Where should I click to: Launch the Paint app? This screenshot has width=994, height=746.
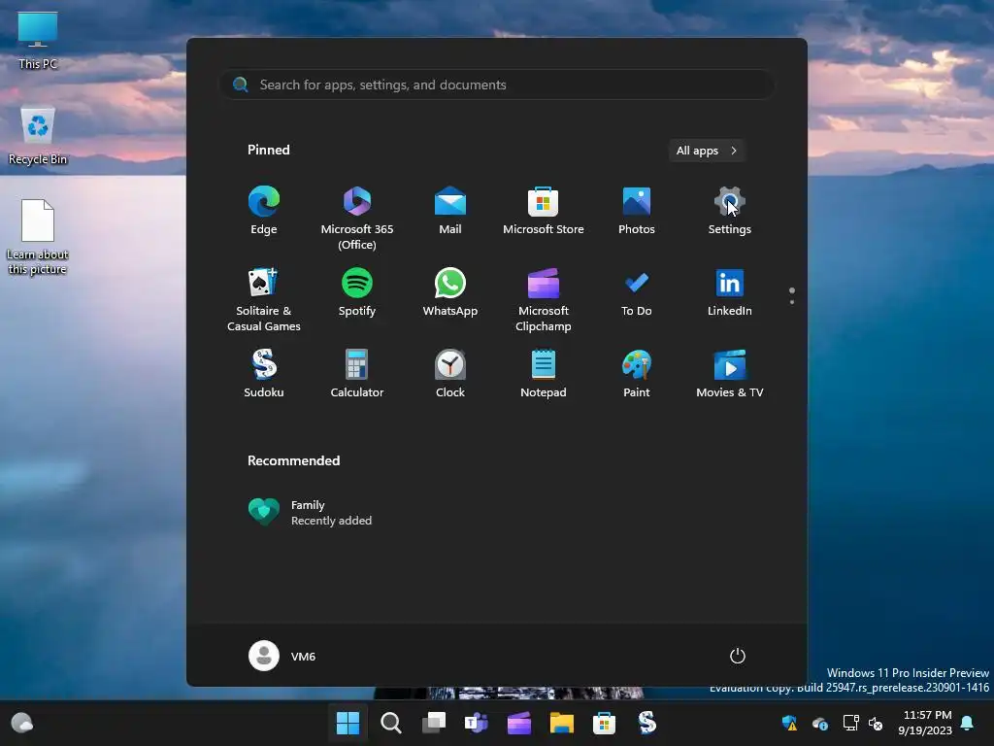[x=637, y=374]
